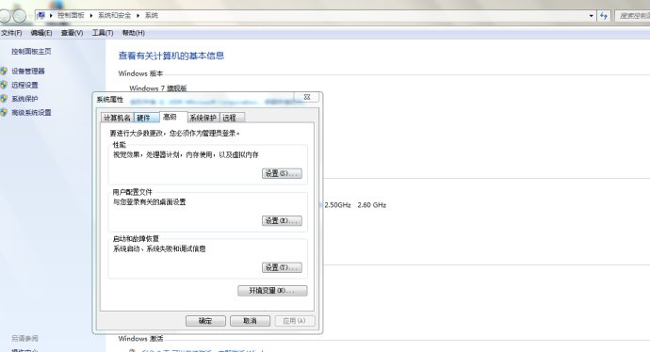Switch to the 远程 tab
Screen dimensions: 650x352
pos(232,118)
